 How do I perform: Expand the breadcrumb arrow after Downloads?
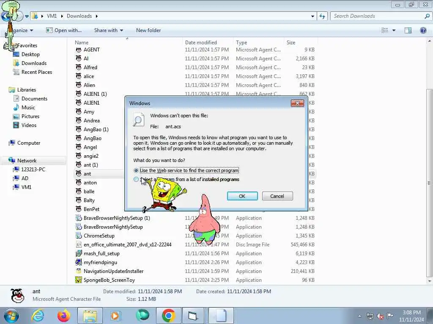coord(97,16)
